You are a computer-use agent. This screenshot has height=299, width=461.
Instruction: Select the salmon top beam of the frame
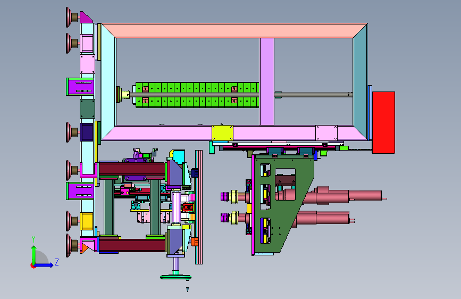[234, 31]
